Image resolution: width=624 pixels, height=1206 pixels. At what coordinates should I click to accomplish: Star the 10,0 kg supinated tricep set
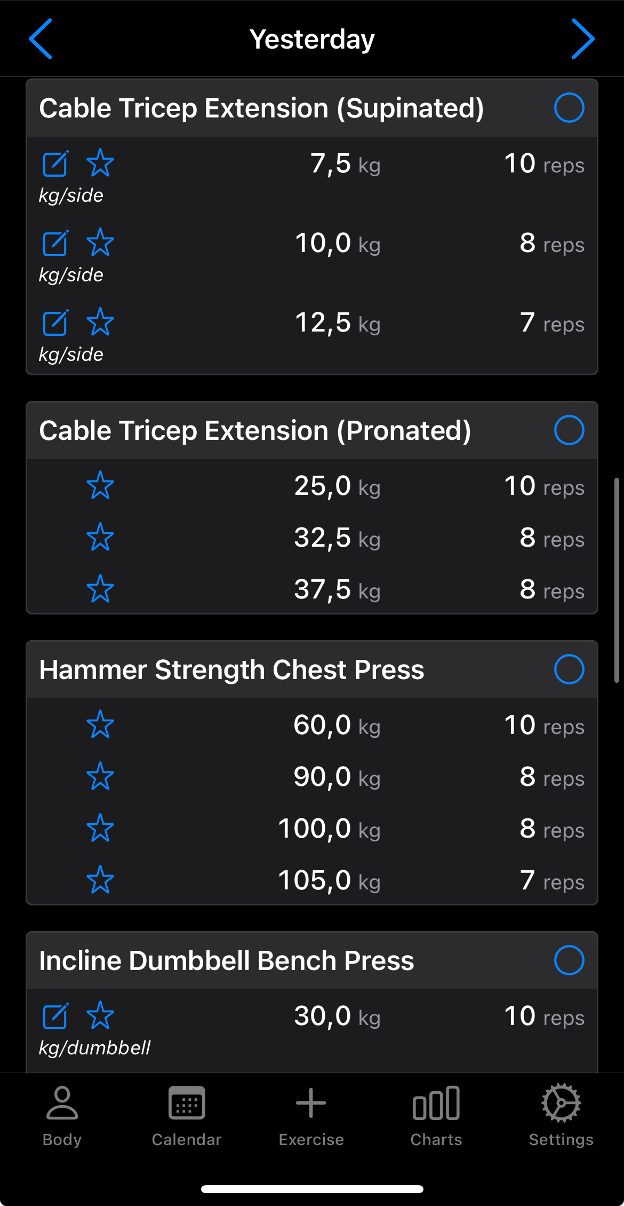pos(100,243)
